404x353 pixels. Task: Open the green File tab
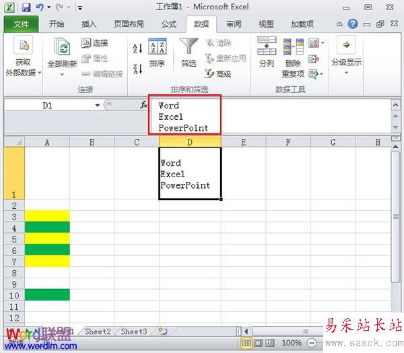[21, 24]
